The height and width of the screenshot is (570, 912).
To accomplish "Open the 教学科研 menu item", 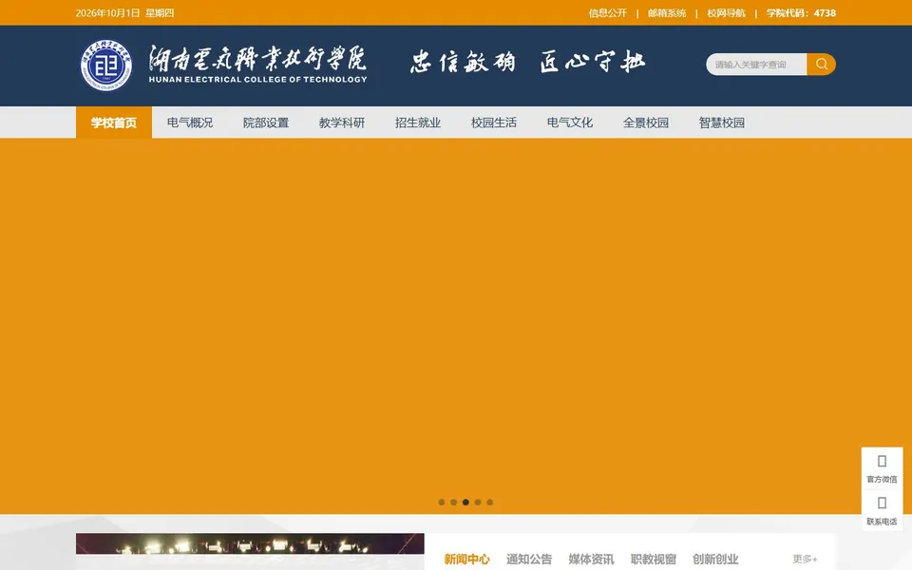I will coord(342,123).
